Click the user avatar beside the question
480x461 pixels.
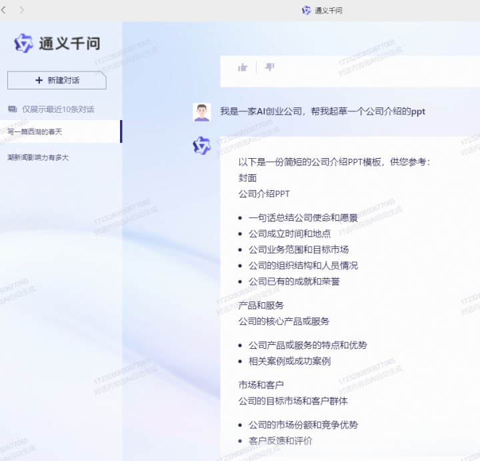pos(201,112)
